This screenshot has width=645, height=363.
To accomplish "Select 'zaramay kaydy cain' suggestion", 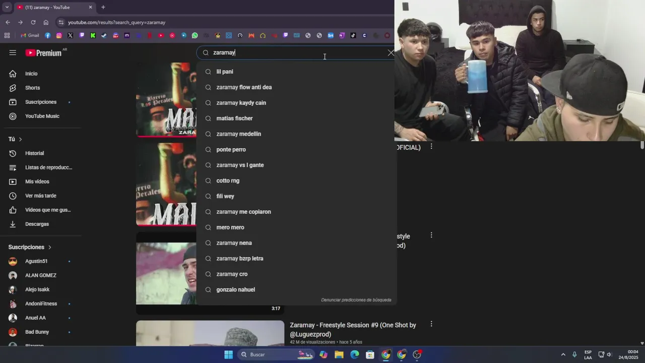I will [296, 103].
